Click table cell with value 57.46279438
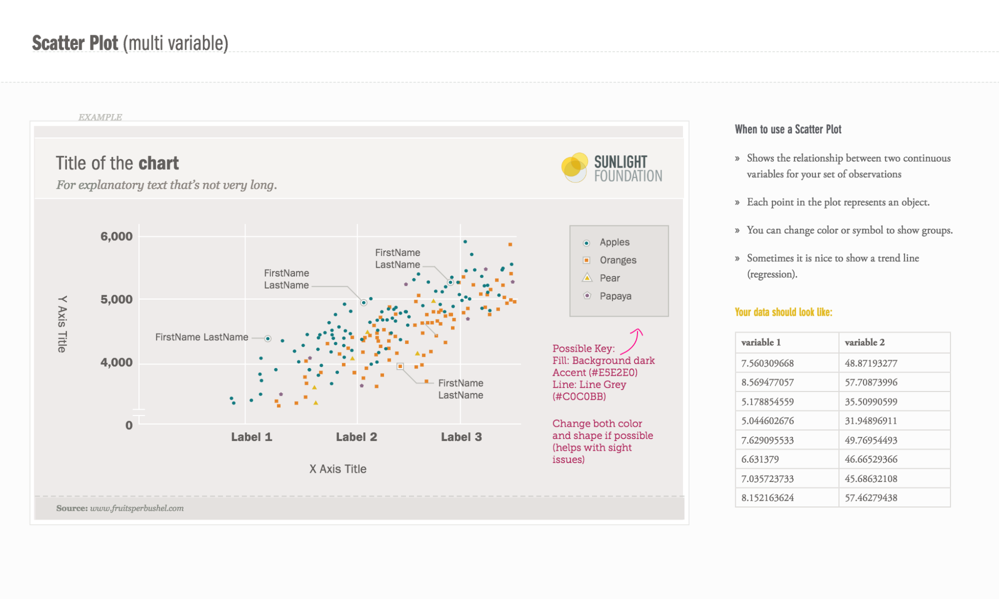 [x=871, y=498]
